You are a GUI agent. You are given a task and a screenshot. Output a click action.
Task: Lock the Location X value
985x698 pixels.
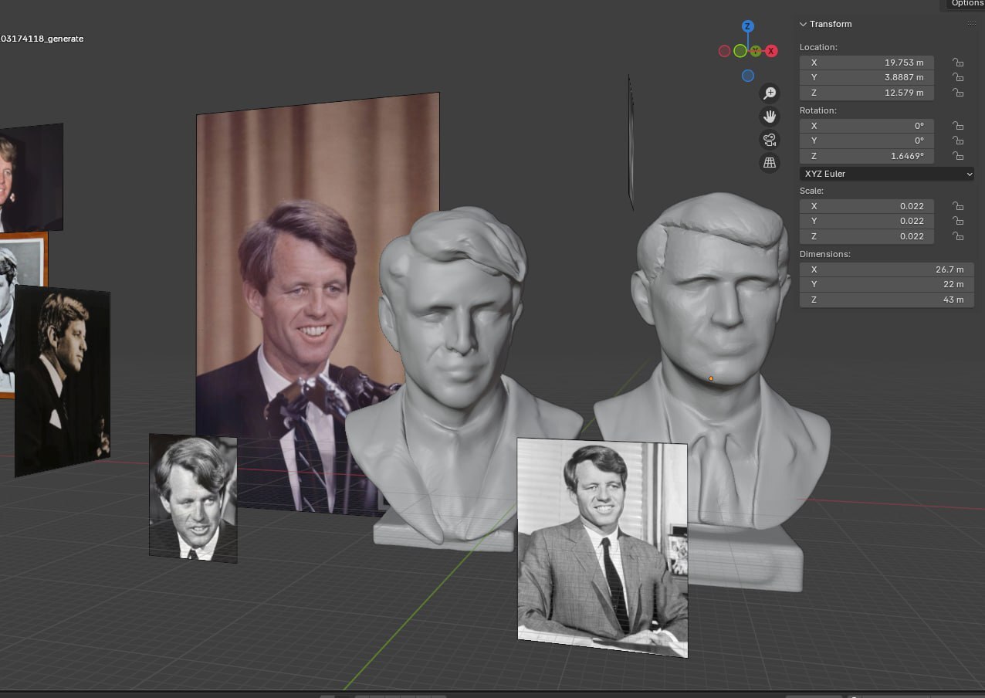tap(958, 63)
